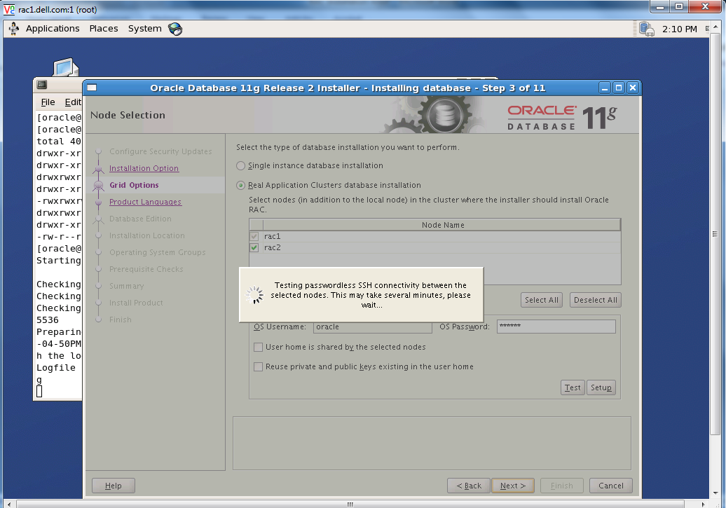The width and height of the screenshot is (726, 508).
Task: Enable User home is shared checkbox
Action: (x=259, y=348)
